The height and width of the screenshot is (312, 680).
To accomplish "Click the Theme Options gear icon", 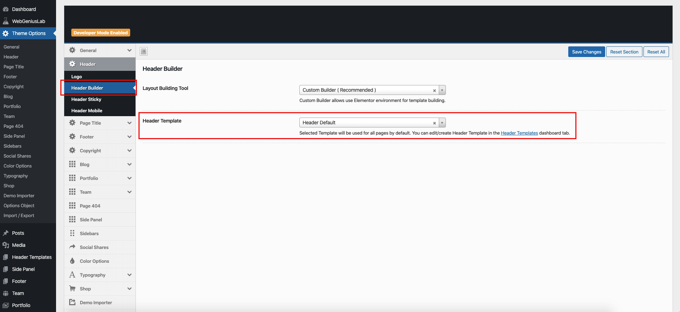I will (6, 33).
